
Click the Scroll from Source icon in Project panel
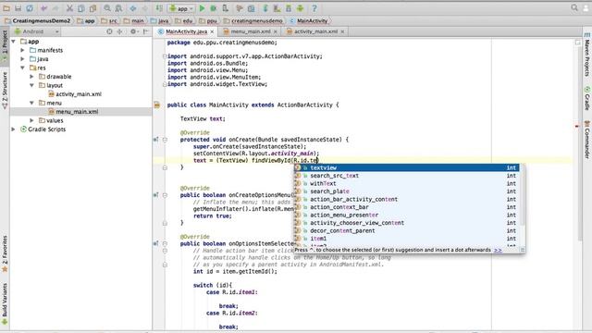pos(109,31)
